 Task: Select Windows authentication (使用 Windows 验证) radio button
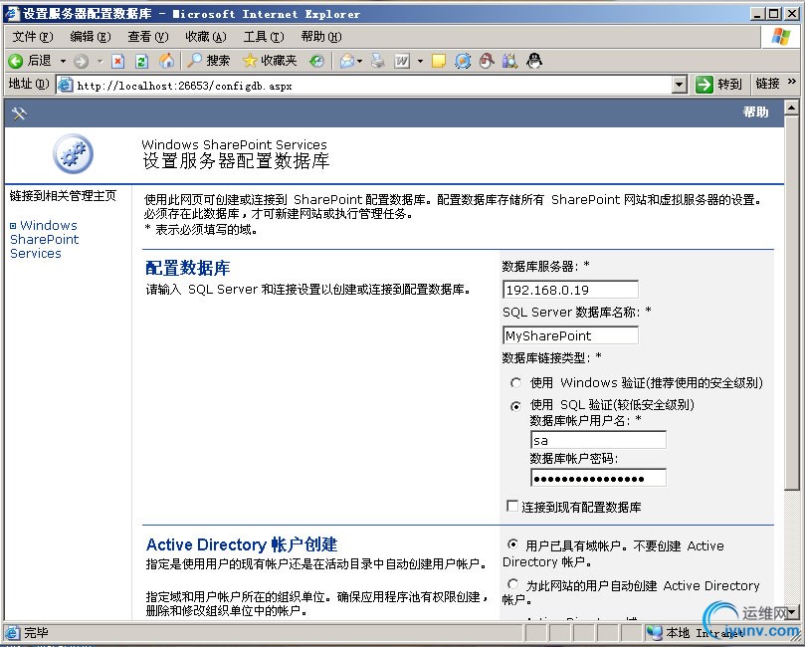coord(515,383)
